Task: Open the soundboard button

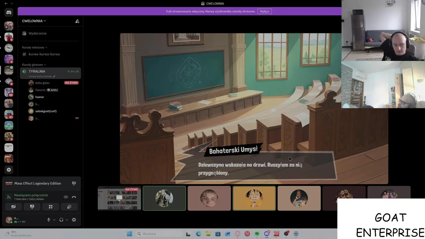Action: (69, 206)
